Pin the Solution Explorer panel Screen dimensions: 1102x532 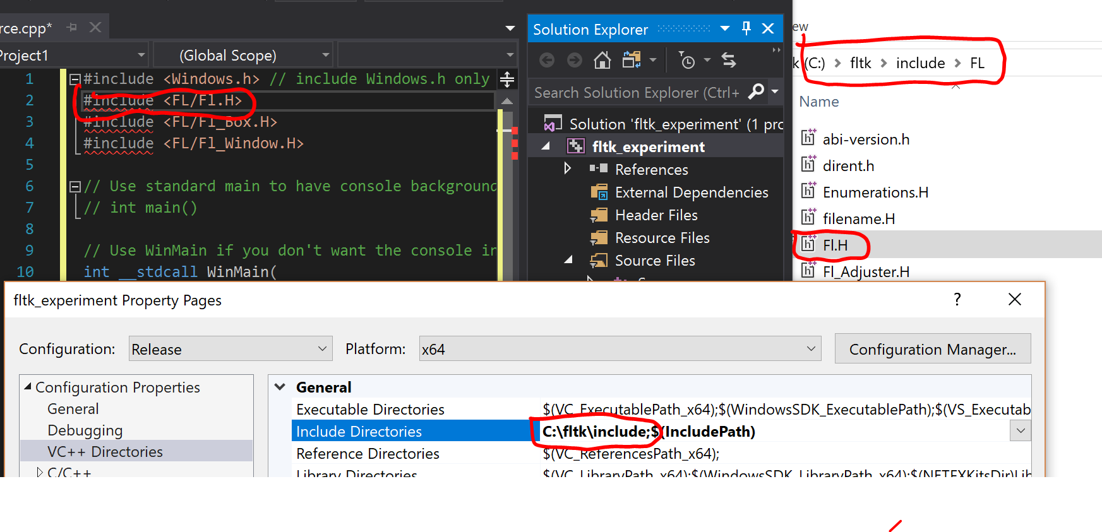pos(746,28)
